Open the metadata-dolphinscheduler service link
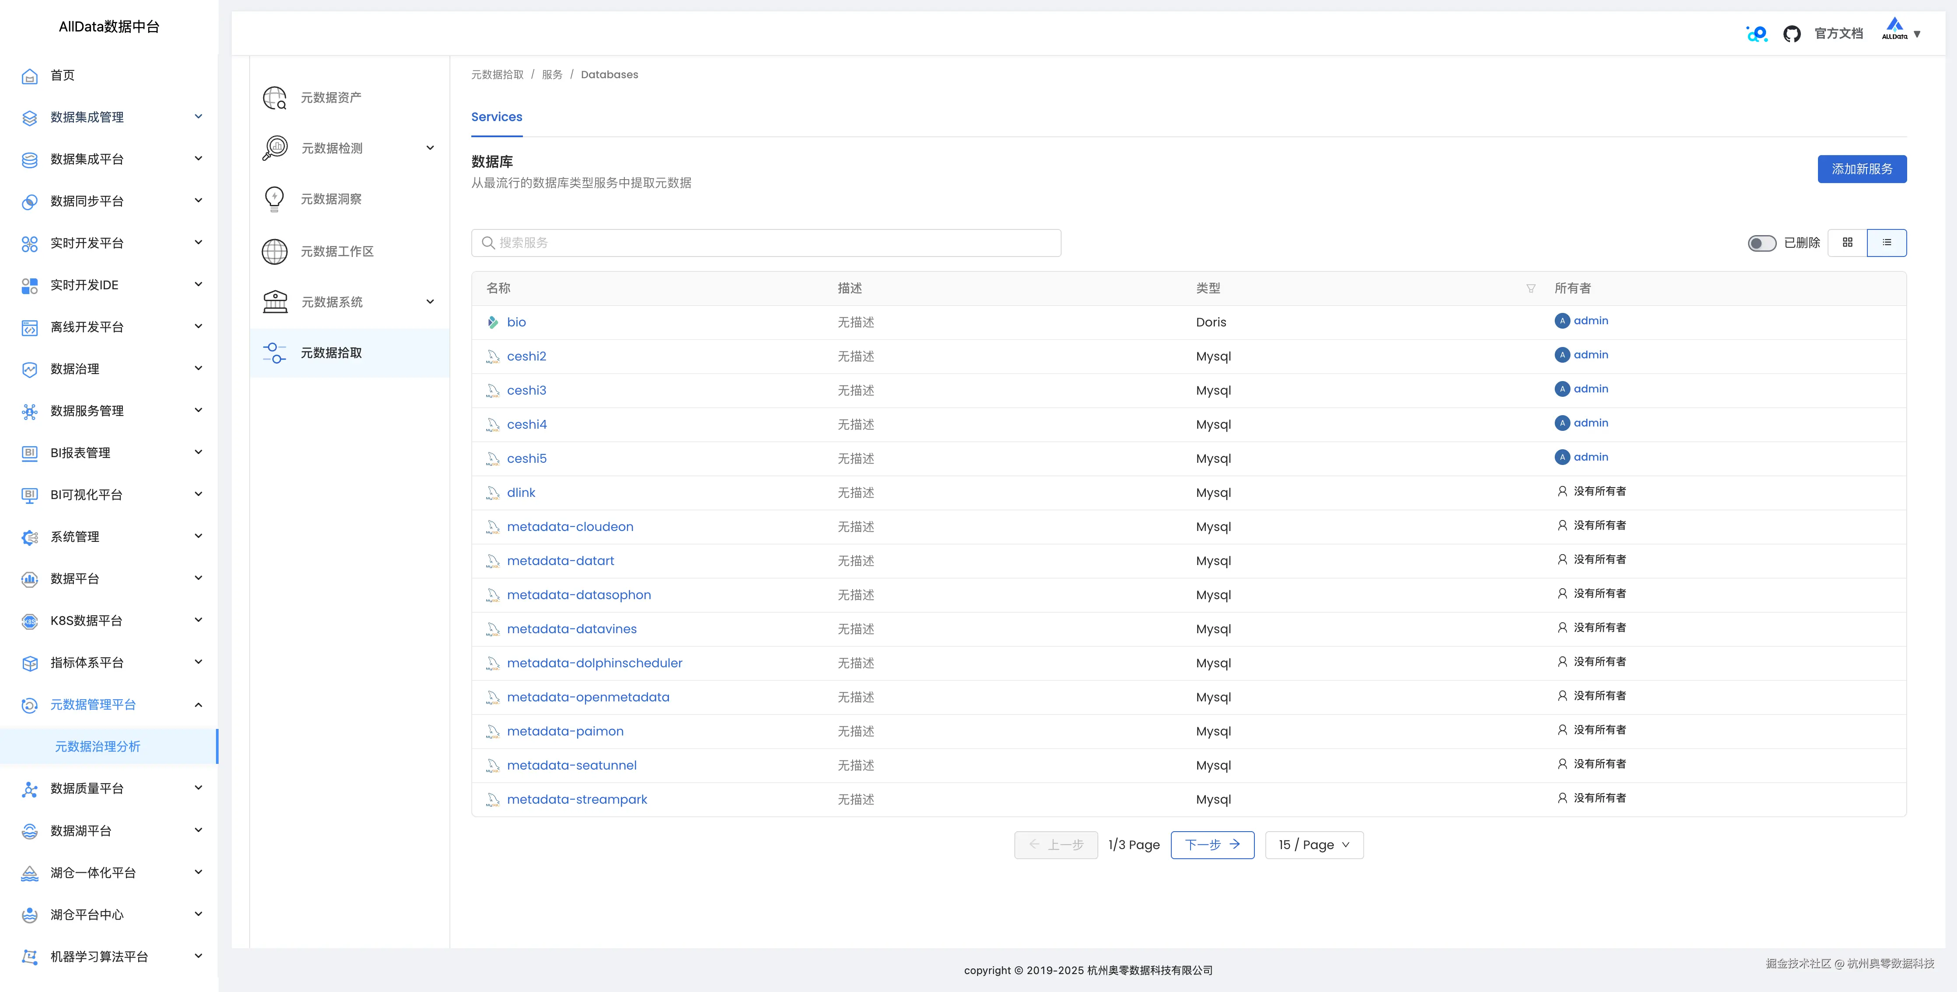Image resolution: width=1957 pixels, height=992 pixels. [594, 663]
